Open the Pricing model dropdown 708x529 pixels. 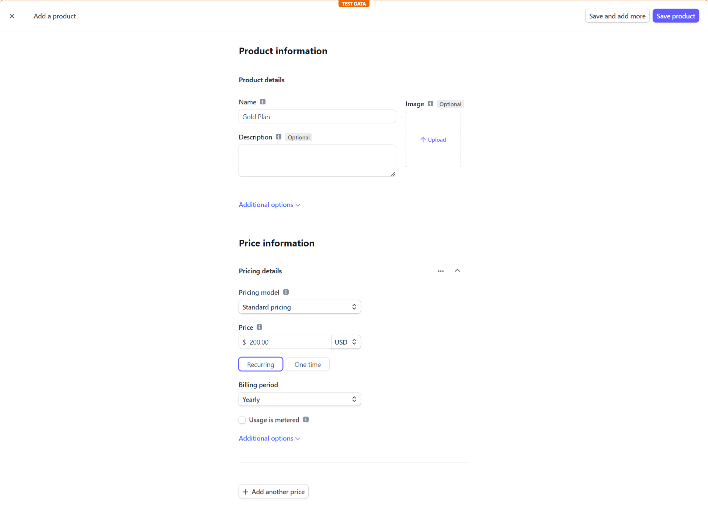299,307
